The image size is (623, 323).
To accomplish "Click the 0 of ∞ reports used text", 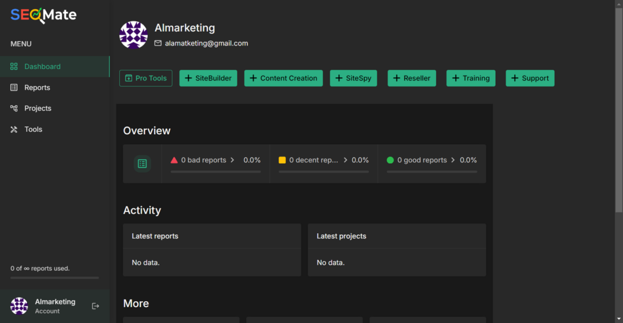I will 40,268.
